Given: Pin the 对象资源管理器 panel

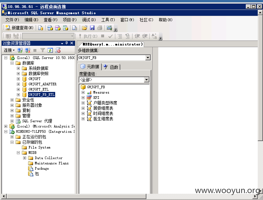Looking at the screenshot, I should (x=67, y=43).
